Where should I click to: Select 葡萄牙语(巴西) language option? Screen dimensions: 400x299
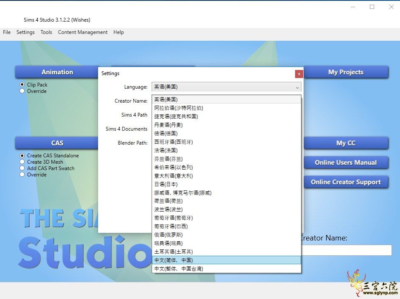point(226,226)
